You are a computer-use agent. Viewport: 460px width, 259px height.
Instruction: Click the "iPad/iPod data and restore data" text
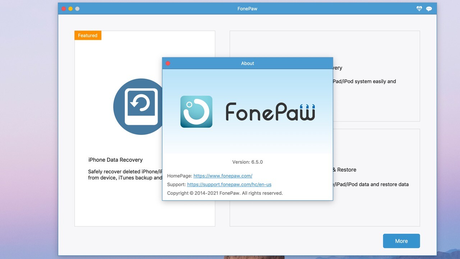pyautogui.click(x=371, y=185)
